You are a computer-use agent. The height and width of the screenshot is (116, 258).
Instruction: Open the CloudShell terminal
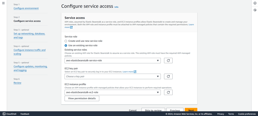click(10, 114)
